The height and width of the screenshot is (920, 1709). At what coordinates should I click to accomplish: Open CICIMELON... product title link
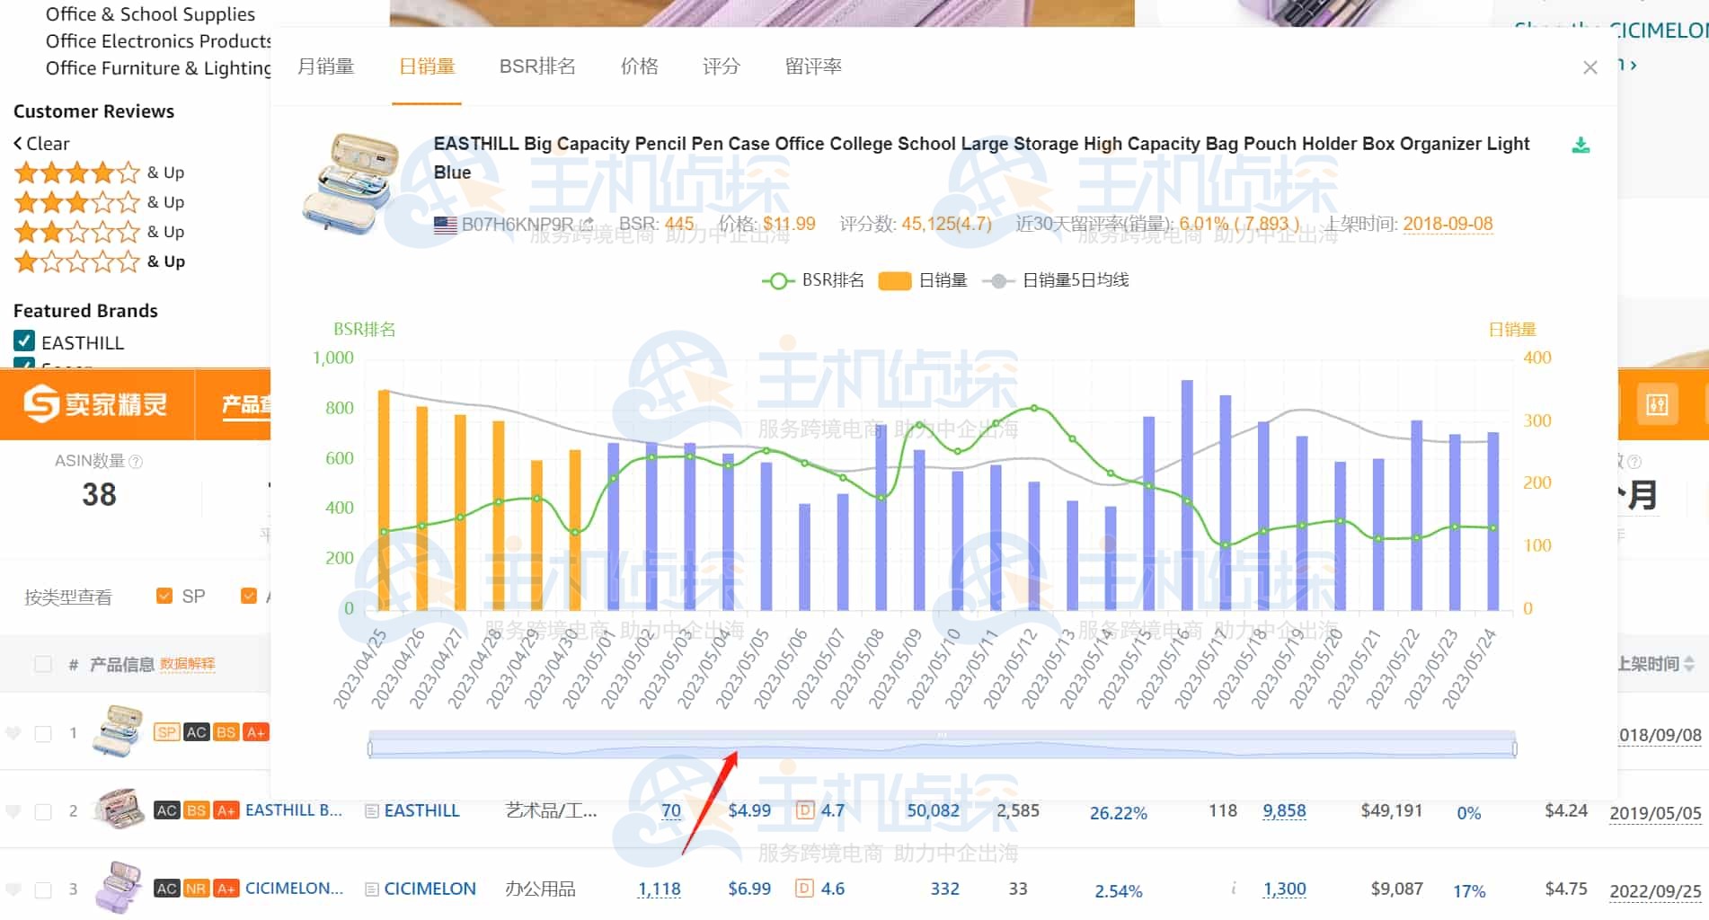[294, 889]
